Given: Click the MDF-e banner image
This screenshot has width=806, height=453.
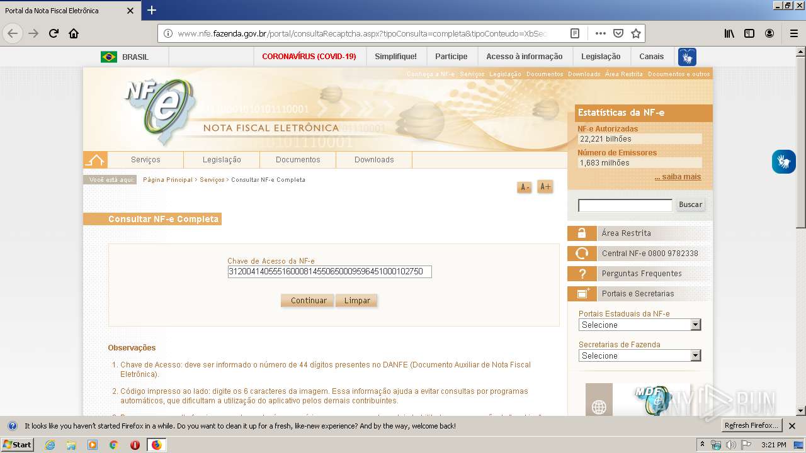Looking at the screenshot, I should click(638, 400).
